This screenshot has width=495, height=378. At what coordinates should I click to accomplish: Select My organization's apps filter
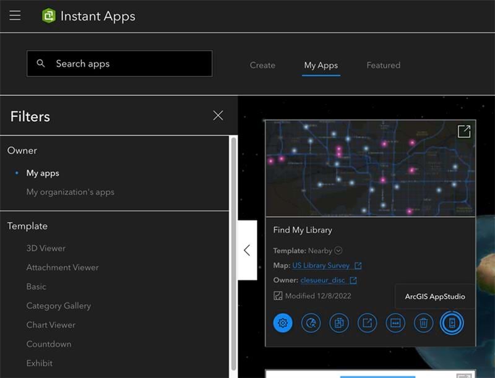click(70, 192)
